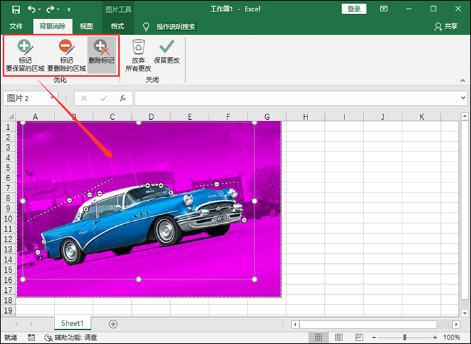Click the 操作说明搜索 search box
471x344 pixels.
pyautogui.click(x=176, y=27)
